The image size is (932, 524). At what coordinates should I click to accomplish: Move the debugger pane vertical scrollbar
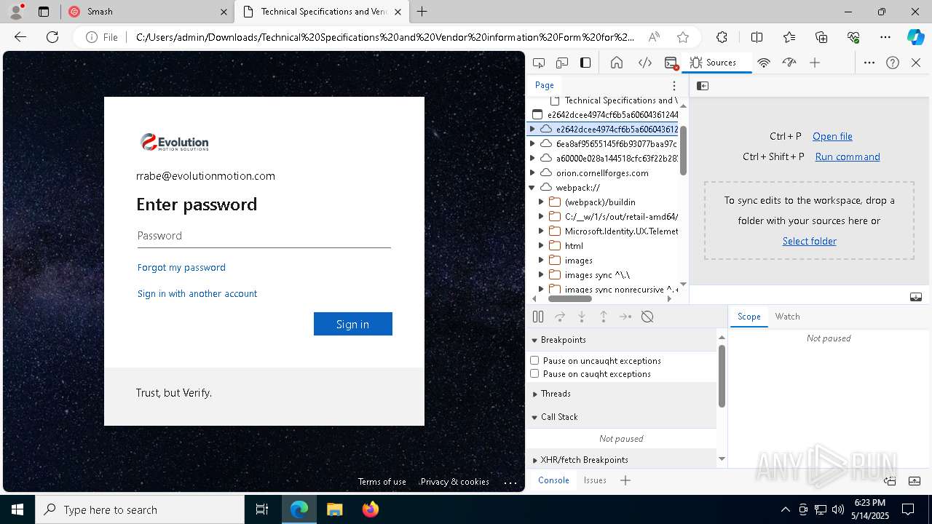coord(722,376)
